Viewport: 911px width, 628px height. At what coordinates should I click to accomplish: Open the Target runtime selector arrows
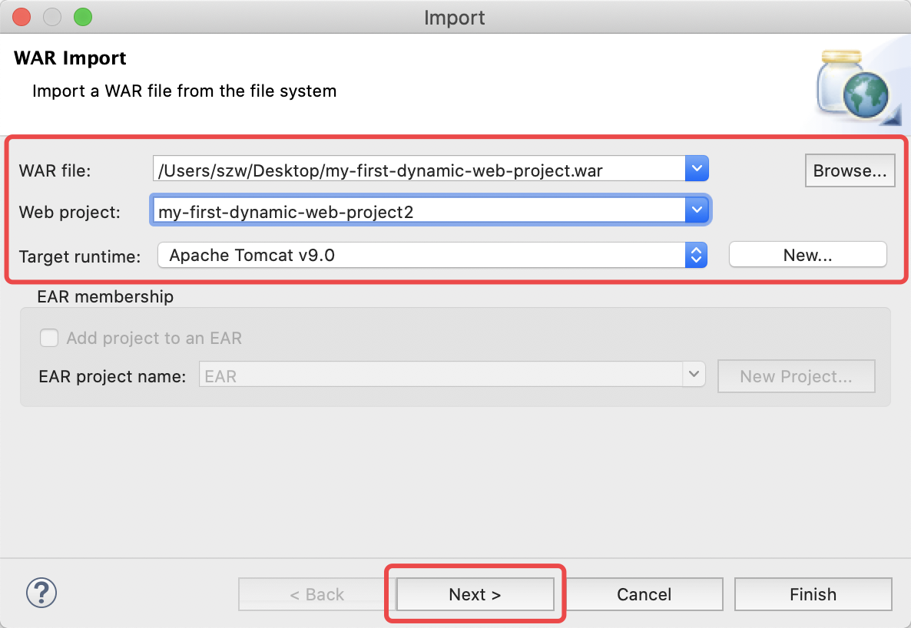[696, 255]
